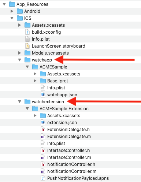Viewport: 141px width, 182px height.
Task: Click the PushNotificationPayload.apns file icon
Action: click(x=43, y=178)
